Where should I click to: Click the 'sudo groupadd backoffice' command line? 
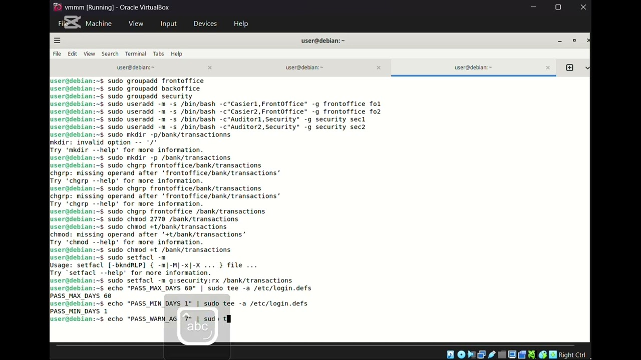tap(125, 88)
